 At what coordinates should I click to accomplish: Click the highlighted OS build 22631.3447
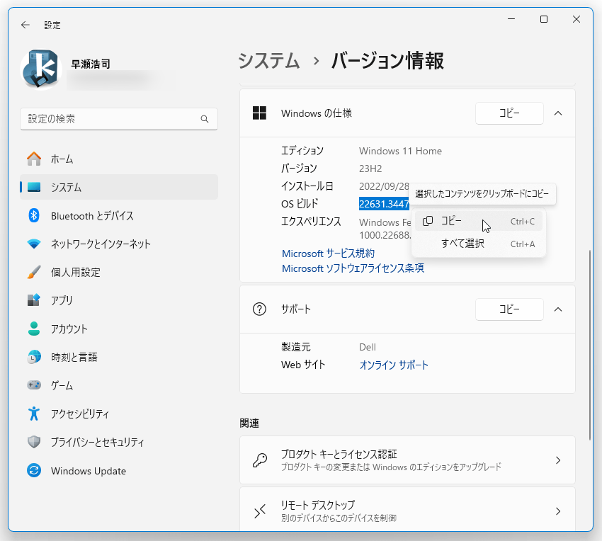coord(385,203)
